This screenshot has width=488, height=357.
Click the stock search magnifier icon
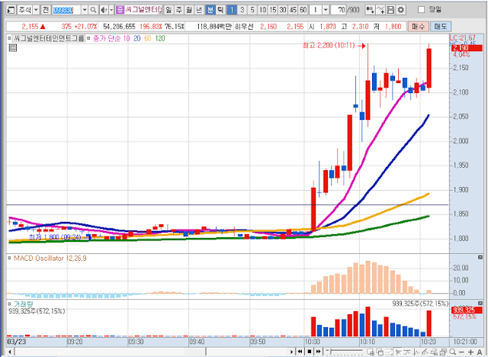[93, 10]
